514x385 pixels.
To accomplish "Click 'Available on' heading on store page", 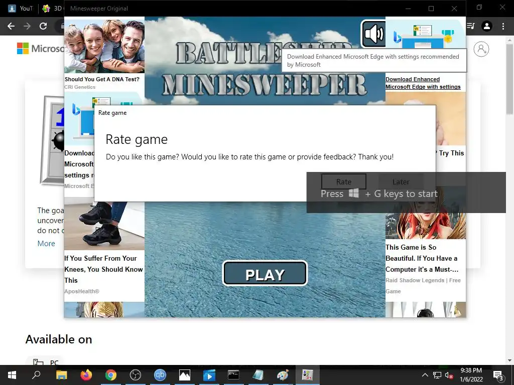I will [x=59, y=339].
